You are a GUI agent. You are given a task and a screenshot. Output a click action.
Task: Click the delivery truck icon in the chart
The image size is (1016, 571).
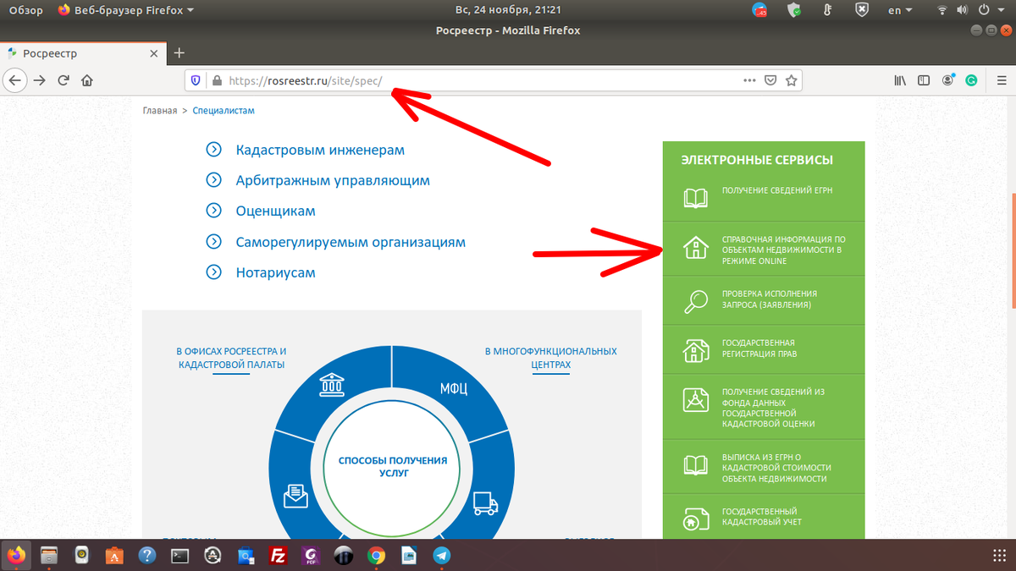485,503
